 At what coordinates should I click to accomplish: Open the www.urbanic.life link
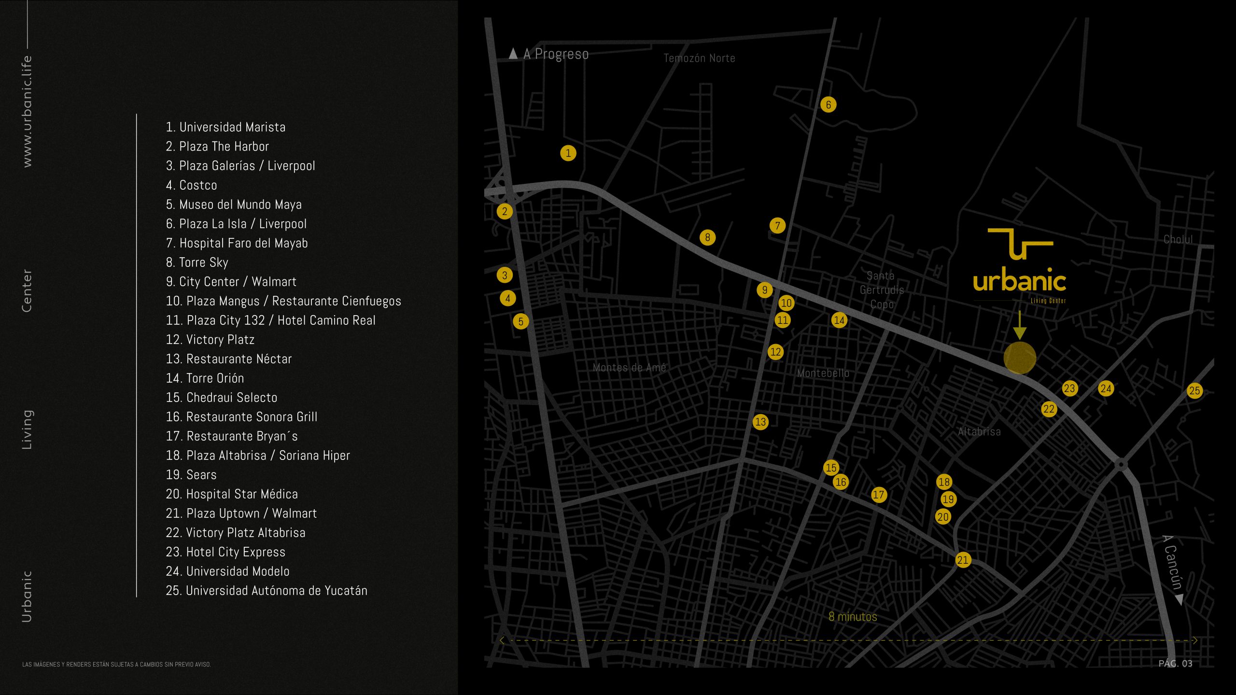(27, 111)
